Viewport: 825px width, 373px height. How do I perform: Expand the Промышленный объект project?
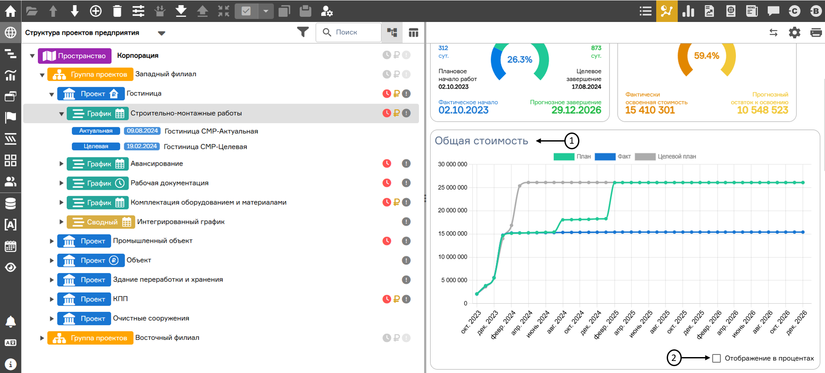tap(52, 241)
